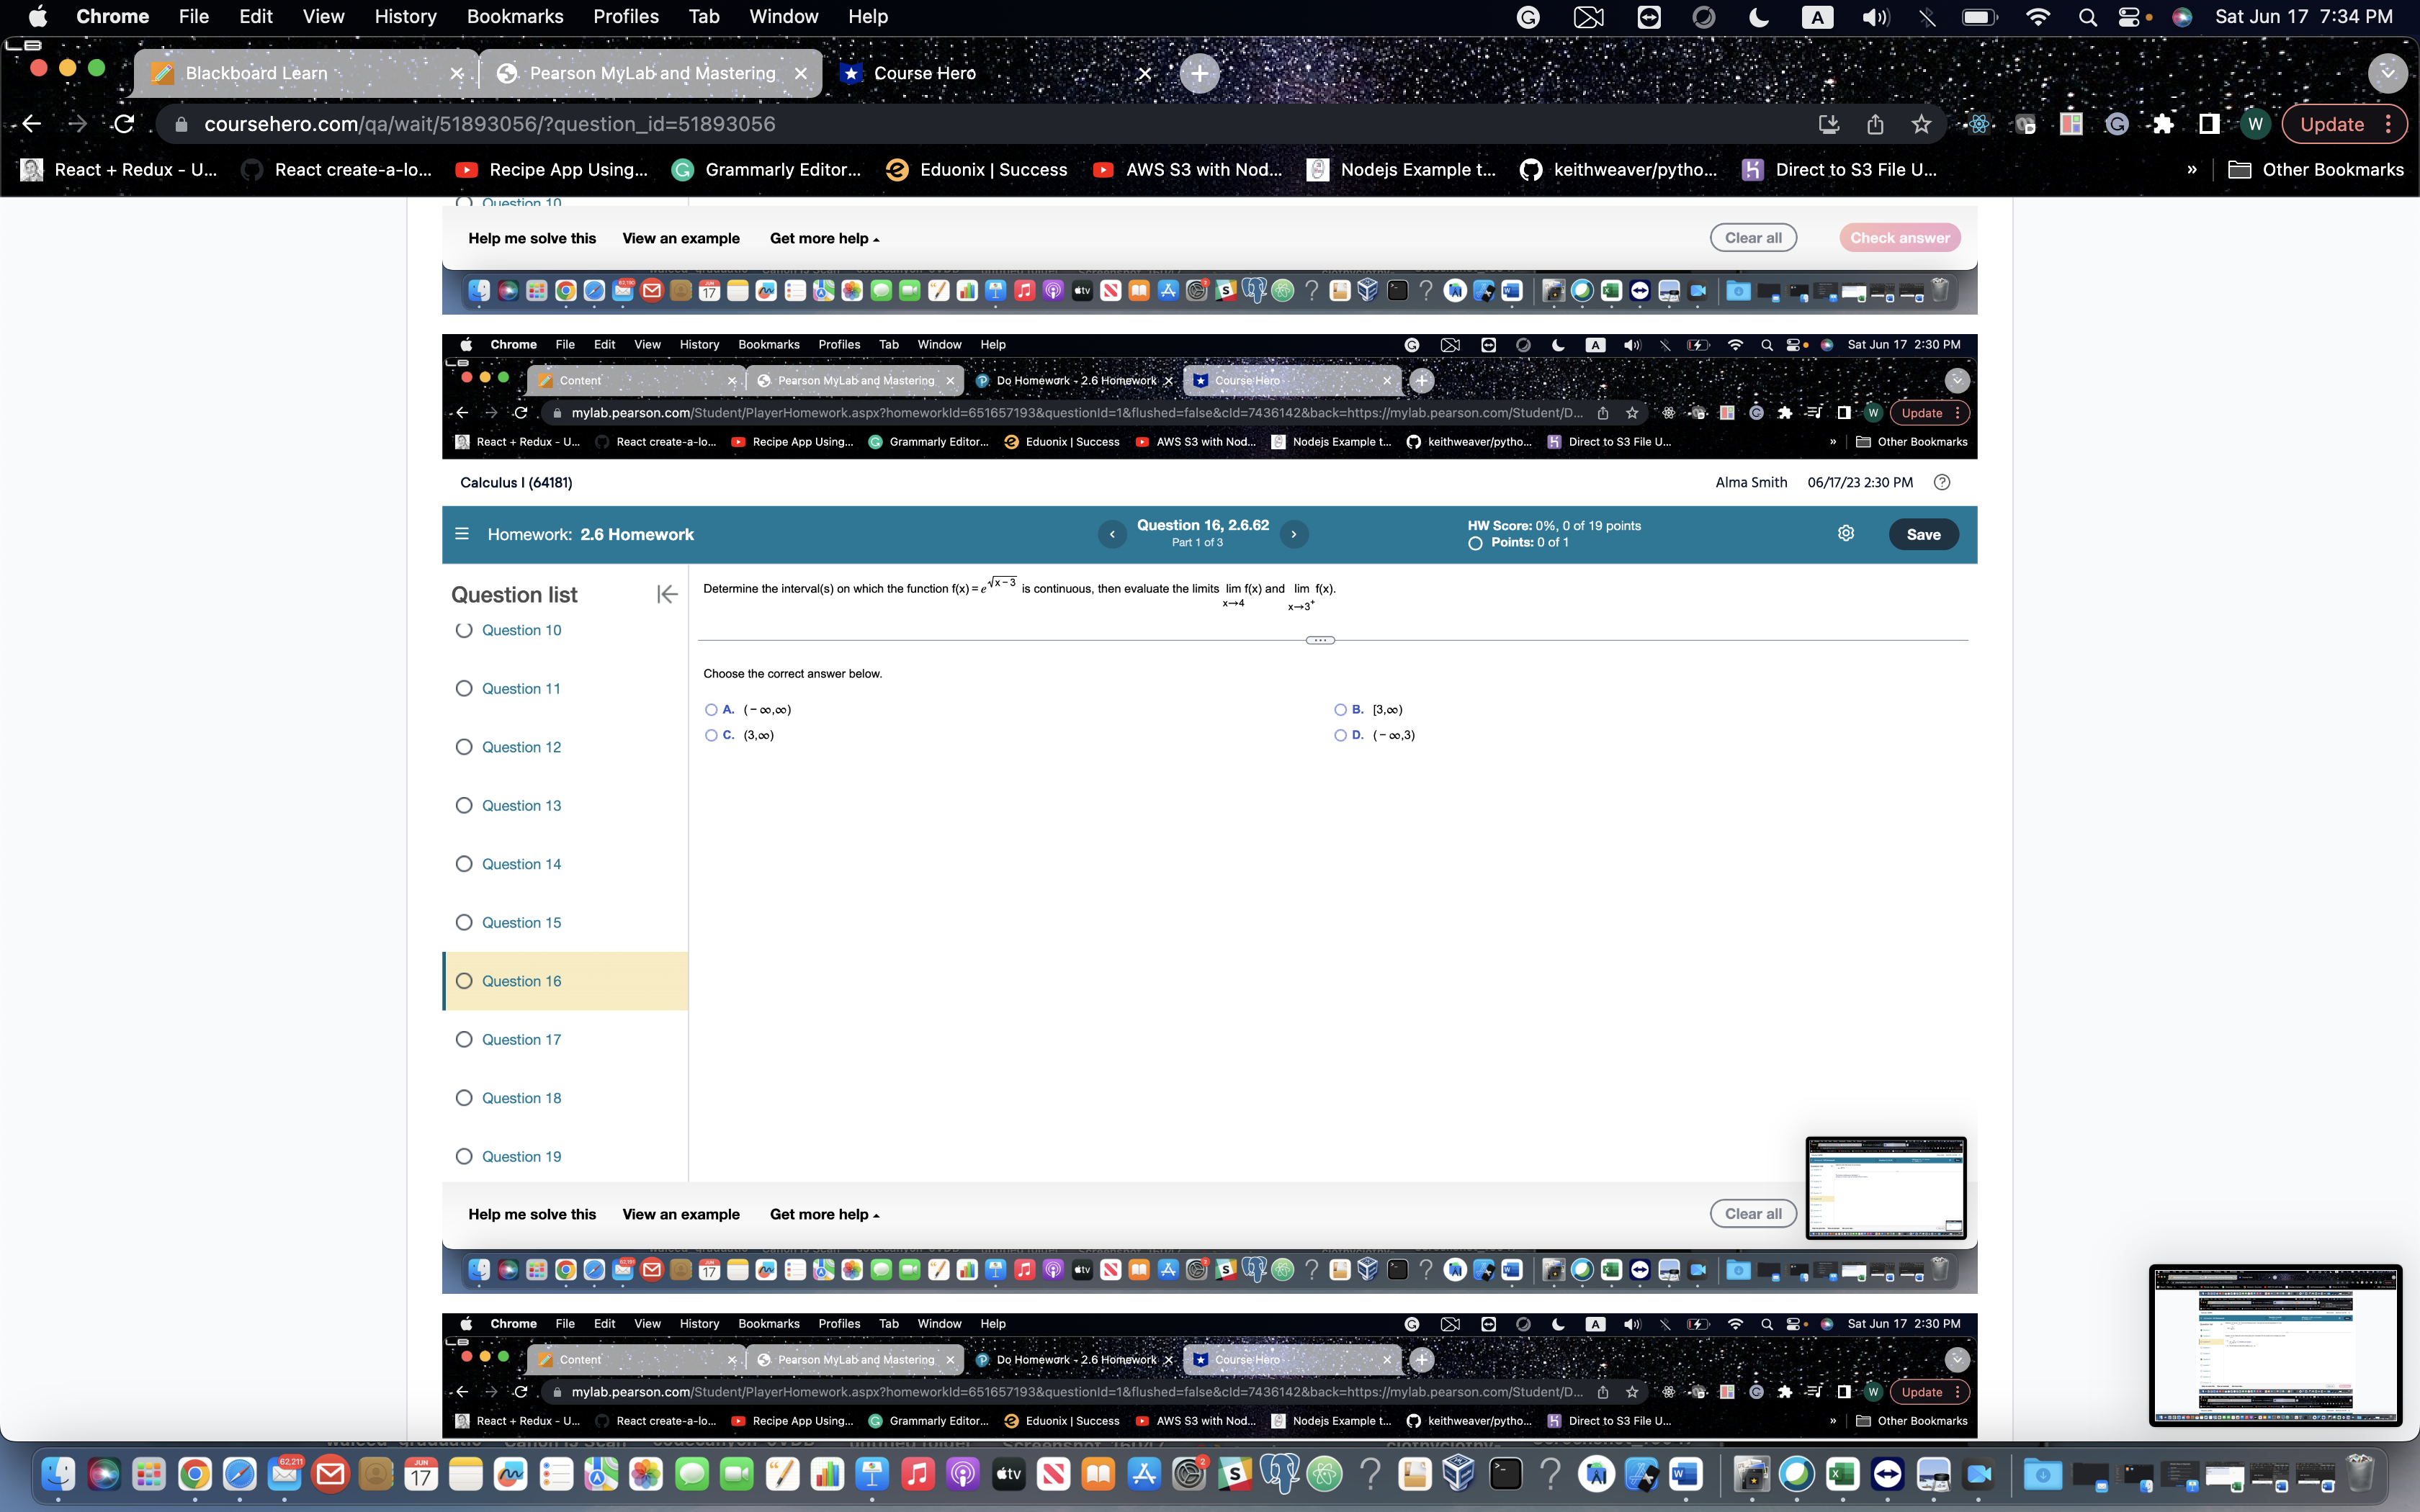Open Finder from the dock

pyautogui.click(x=58, y=1474)
